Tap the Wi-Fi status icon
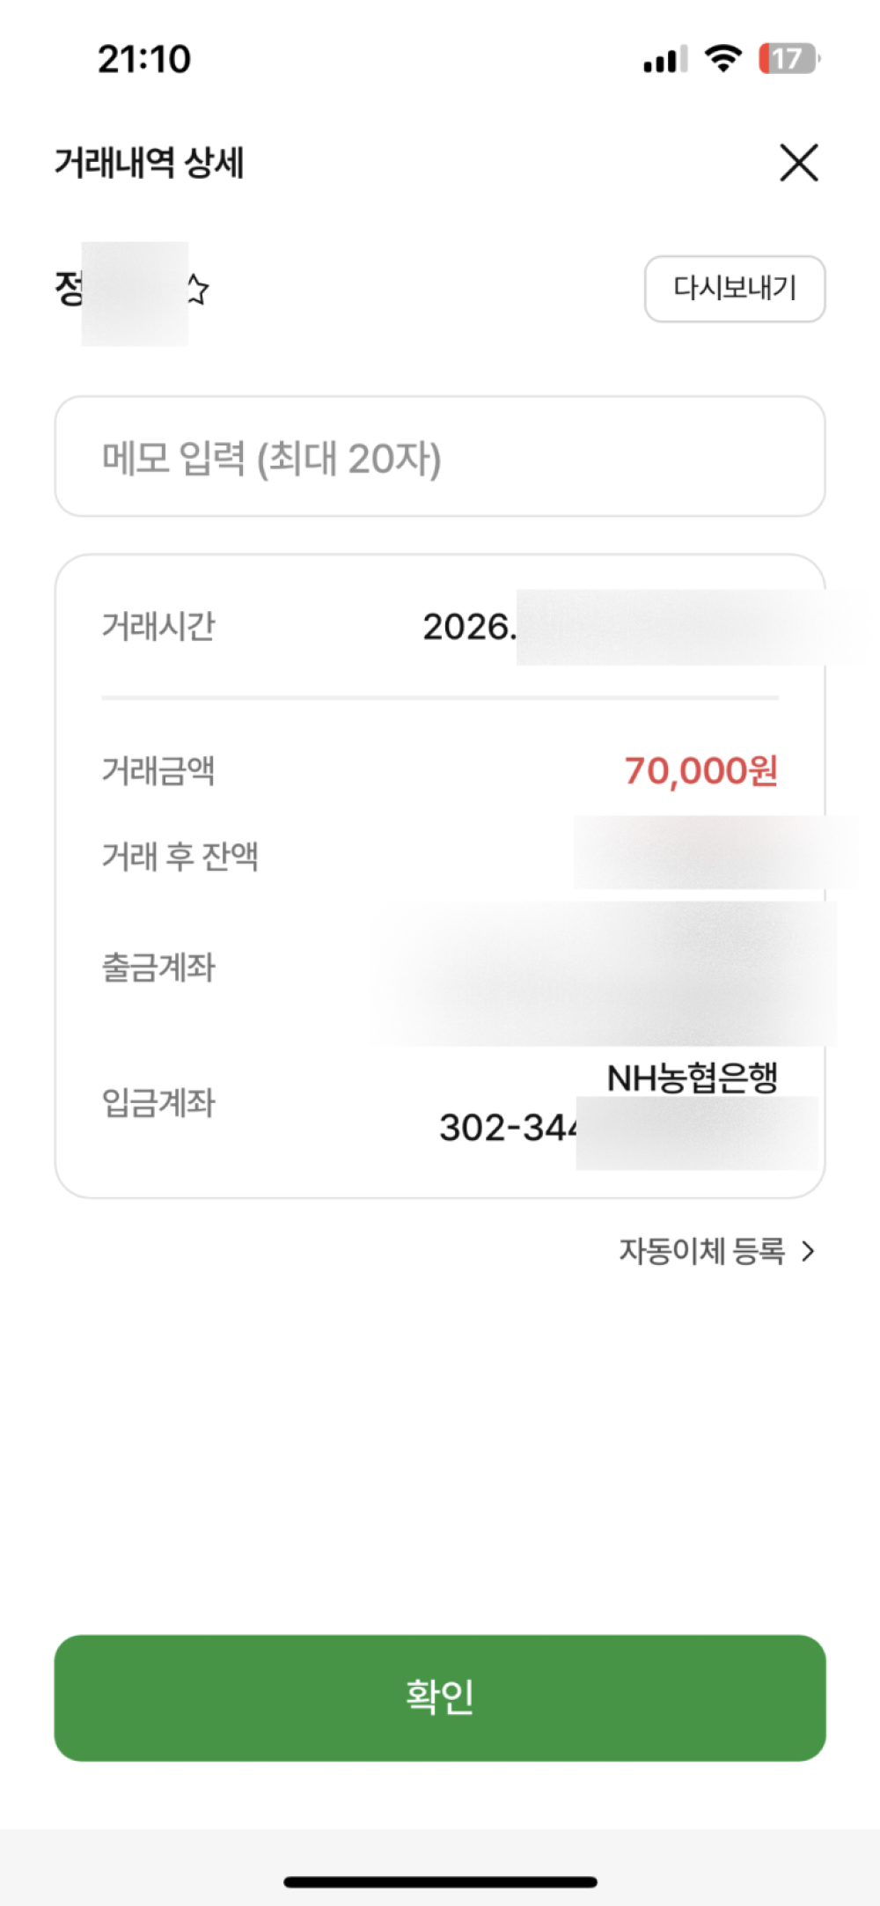Viewport: 880px width, 1906px height. coord(723,59)
